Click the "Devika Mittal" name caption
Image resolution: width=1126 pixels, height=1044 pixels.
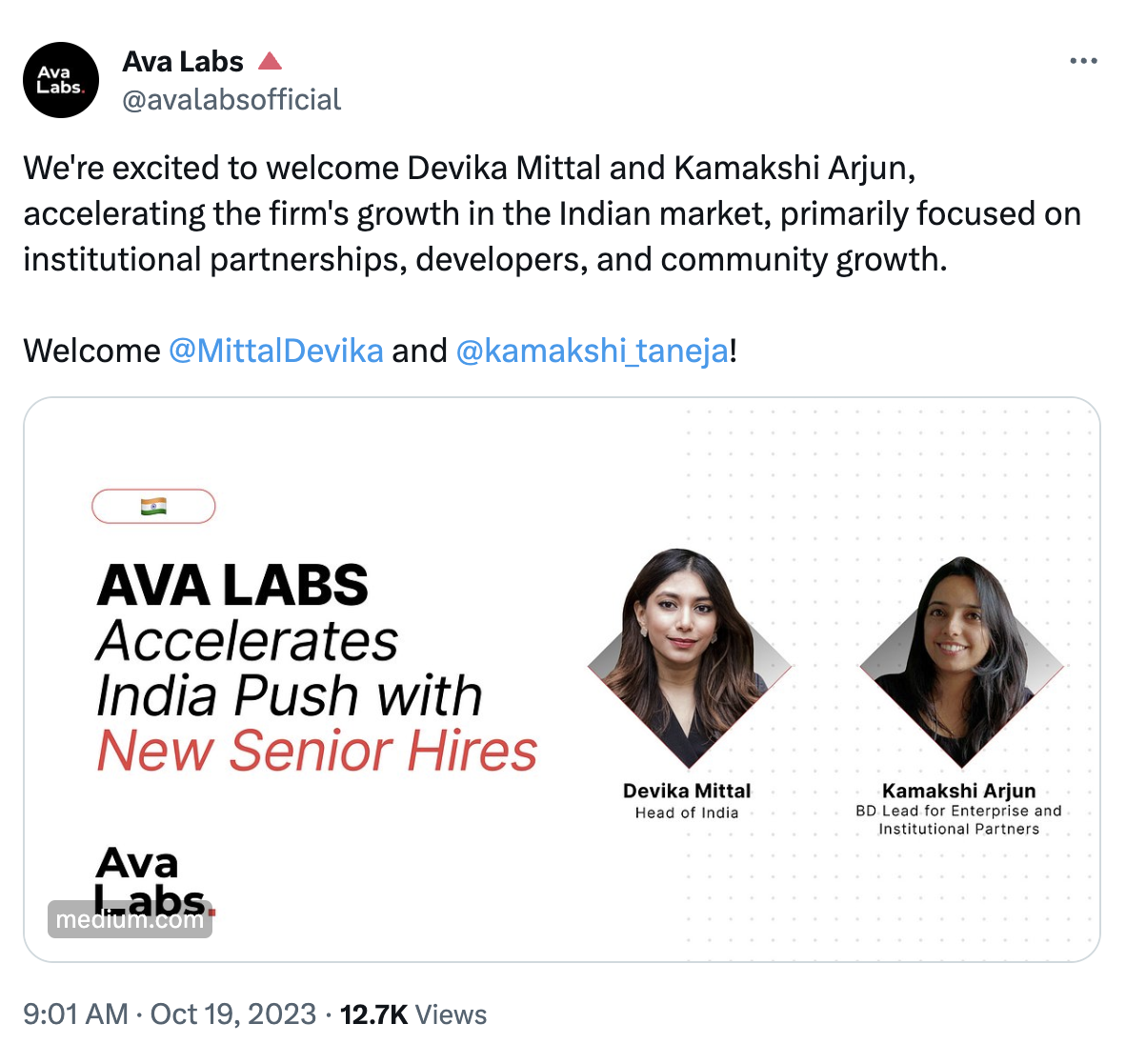click(687, 791)
